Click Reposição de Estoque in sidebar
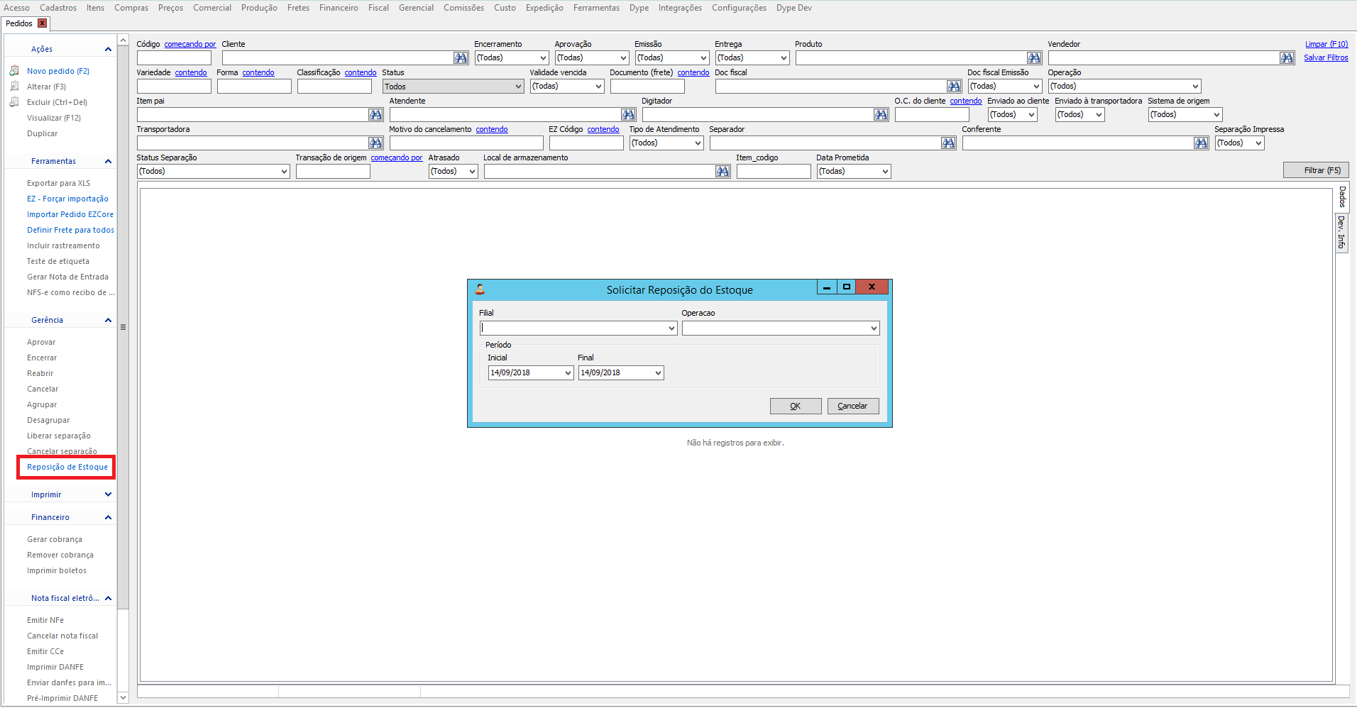 click(67, 467)
